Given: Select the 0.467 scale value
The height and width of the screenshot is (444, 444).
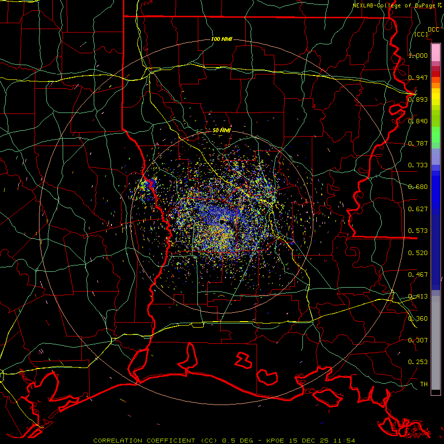Looking at the screenshot, I should point(418,275).
